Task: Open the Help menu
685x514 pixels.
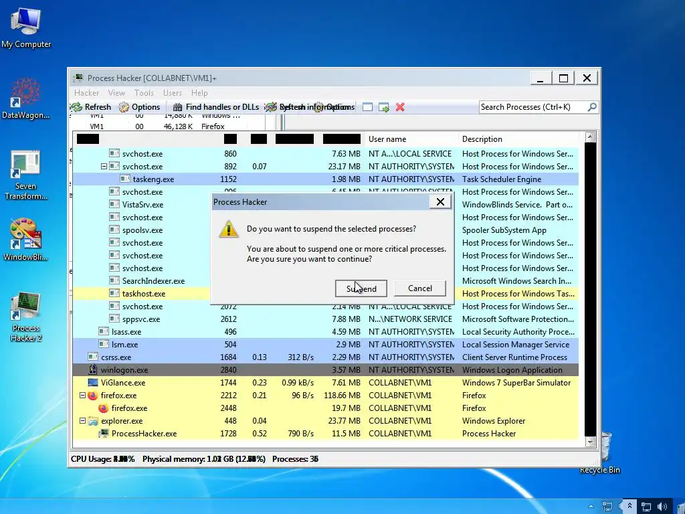Action: point(199,92)
